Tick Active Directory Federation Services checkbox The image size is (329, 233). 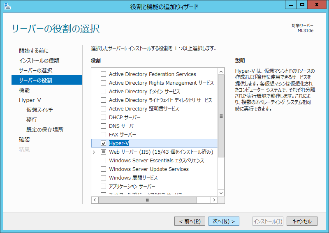103,74
